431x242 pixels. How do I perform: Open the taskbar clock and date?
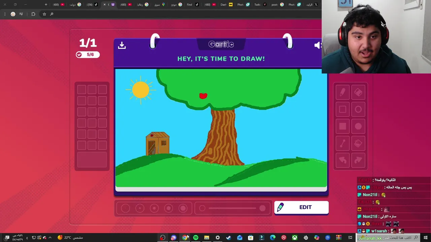17,238
